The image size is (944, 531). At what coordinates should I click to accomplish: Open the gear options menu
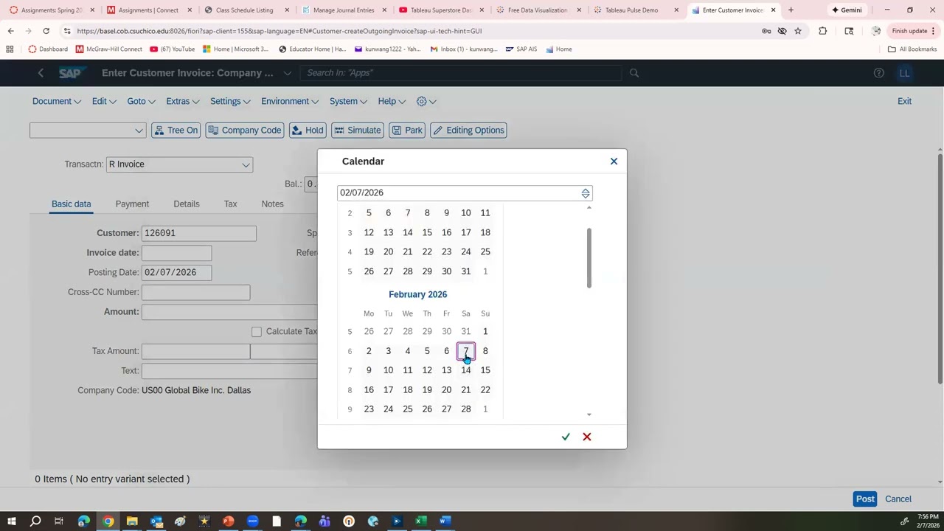point(426,101)
